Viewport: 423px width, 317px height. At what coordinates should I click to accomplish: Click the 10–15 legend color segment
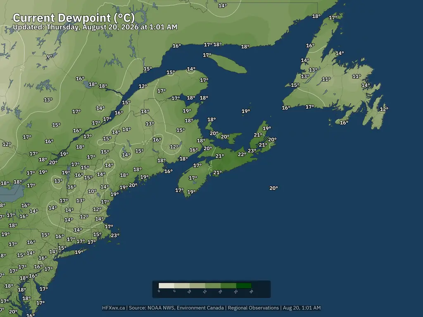pyautogui.click(x=197, y=286)
